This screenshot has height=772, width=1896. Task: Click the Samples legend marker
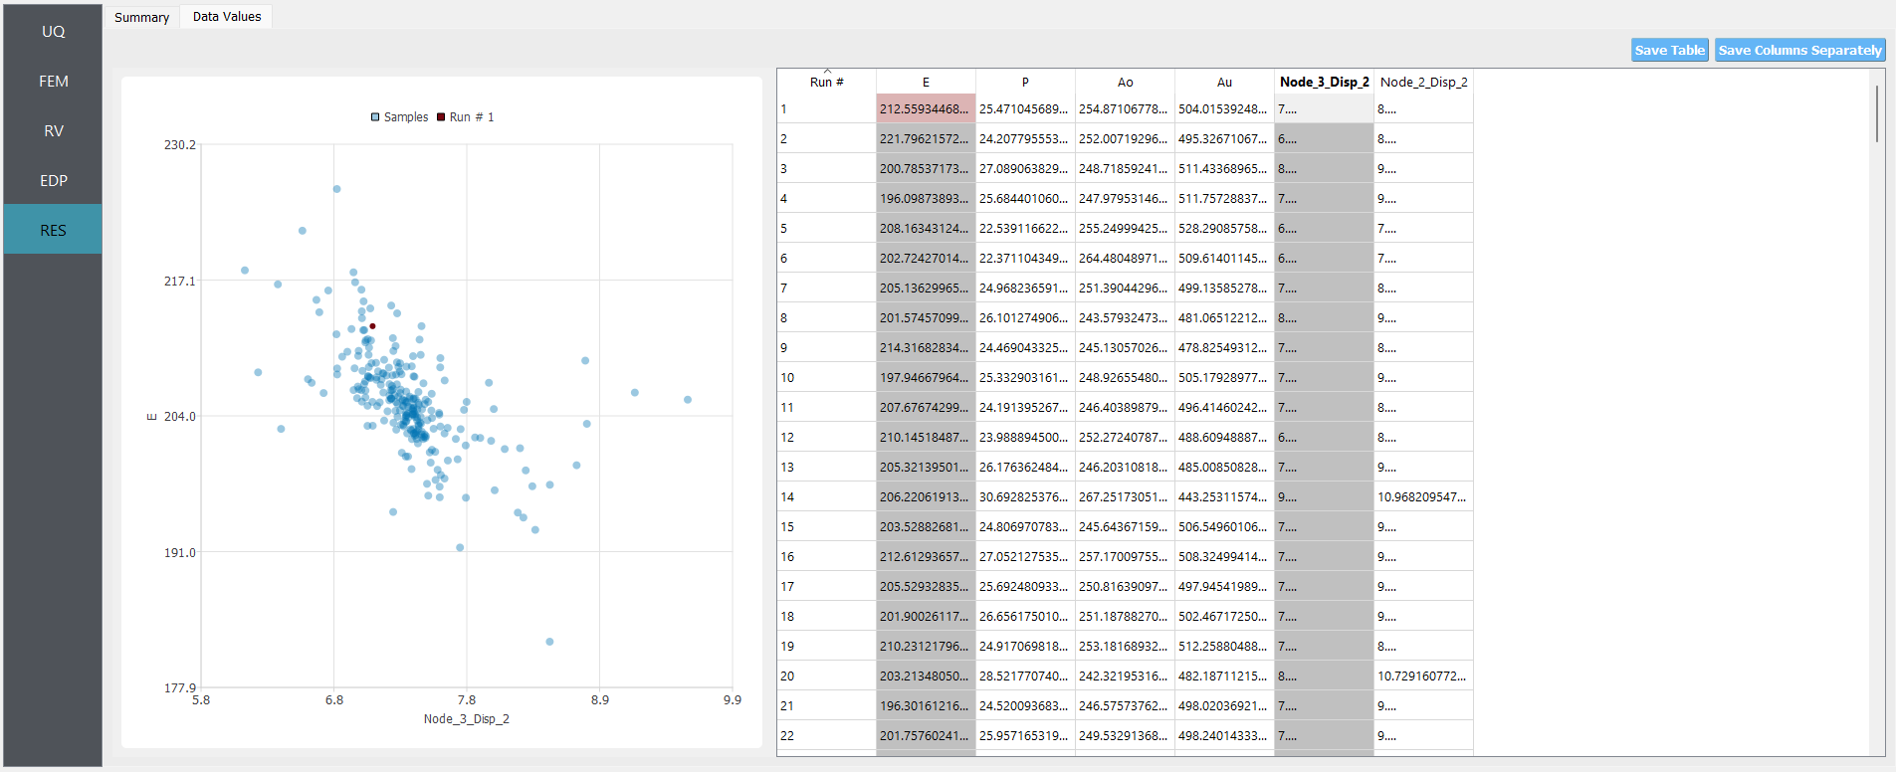[x=375, y=117]
